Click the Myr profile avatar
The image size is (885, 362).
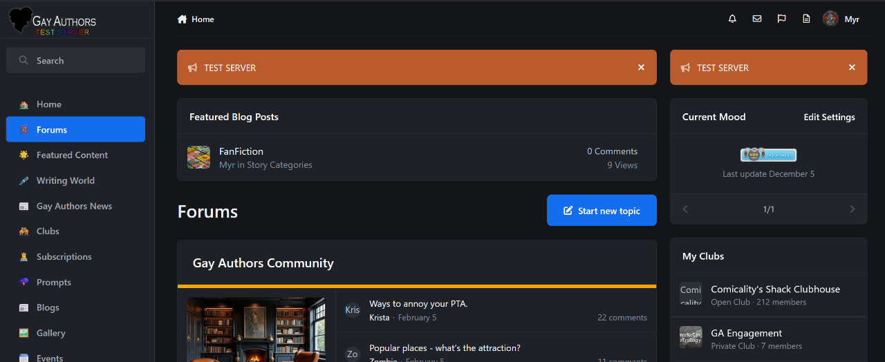830,19
